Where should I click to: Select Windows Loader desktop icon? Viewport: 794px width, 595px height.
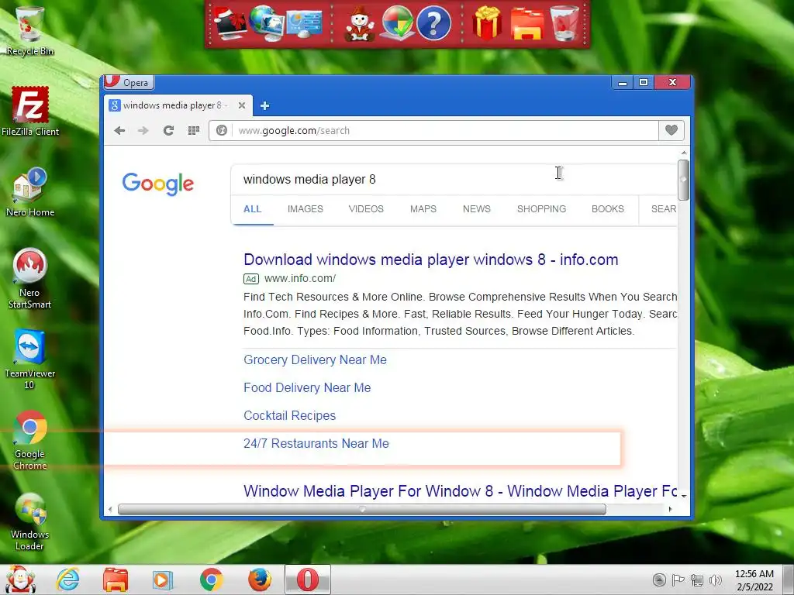click(x=30, y=521)
